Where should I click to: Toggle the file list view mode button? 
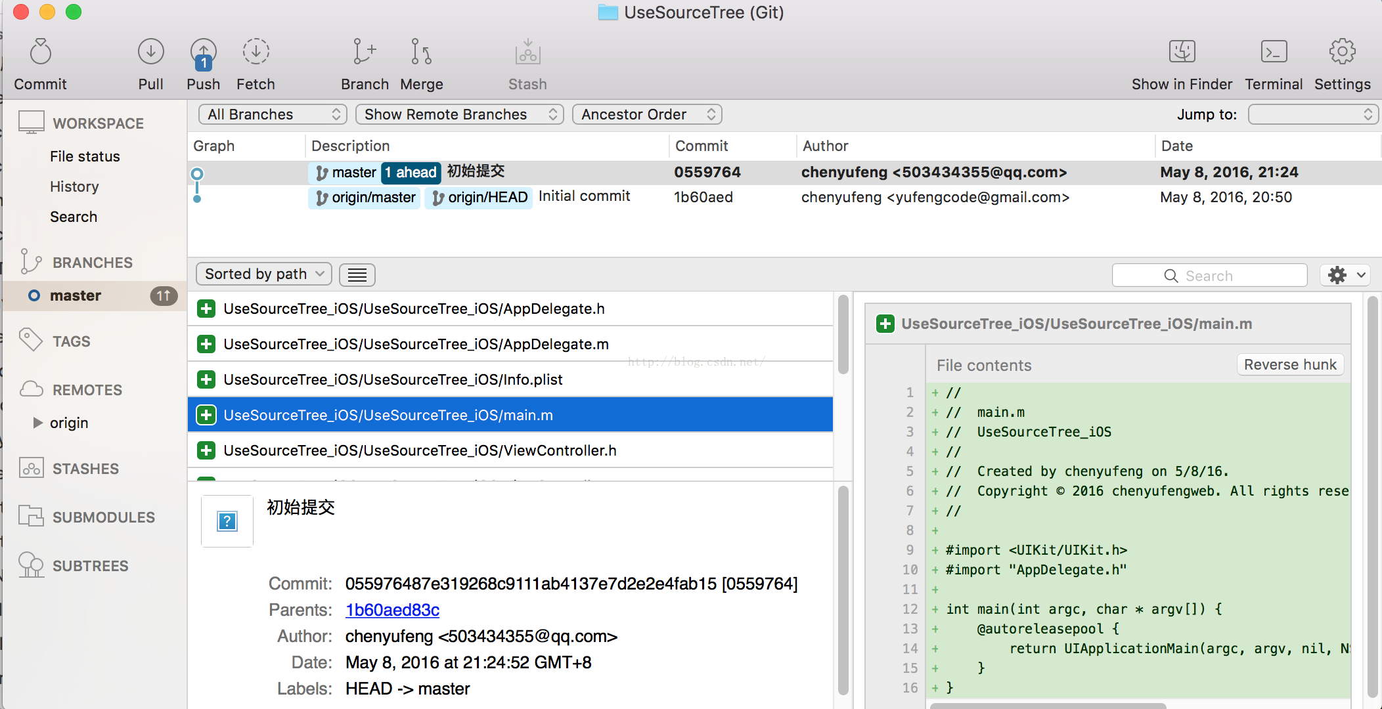coord(357,274)
